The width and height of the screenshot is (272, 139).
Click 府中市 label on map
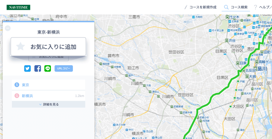61,17
